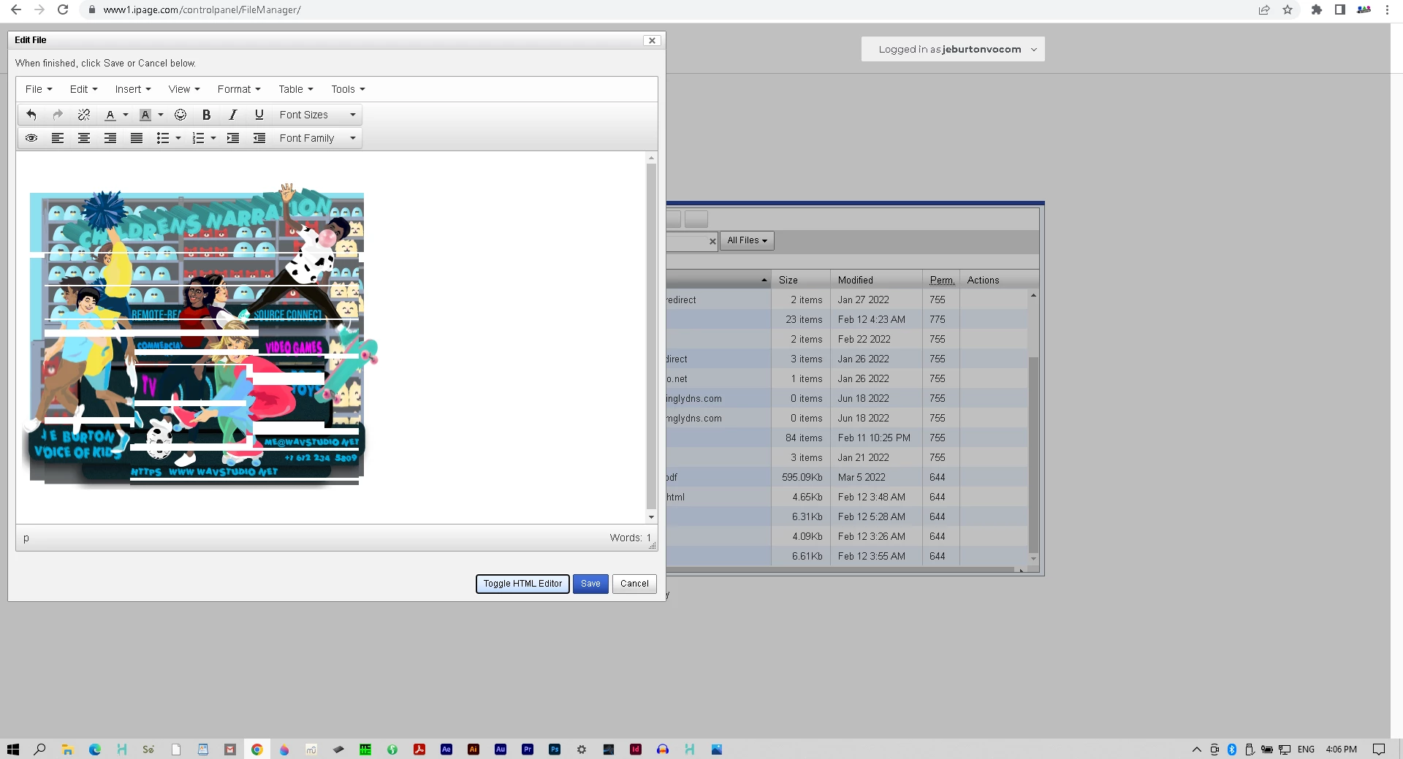
Task: Open After Effects from the taskbar
Action: tap(446, 750)
